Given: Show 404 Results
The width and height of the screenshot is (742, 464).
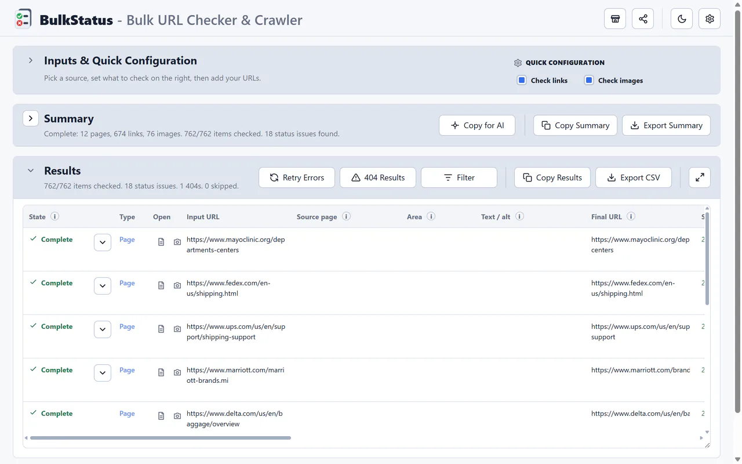Looking at the screenshot, I should (378, 177).
